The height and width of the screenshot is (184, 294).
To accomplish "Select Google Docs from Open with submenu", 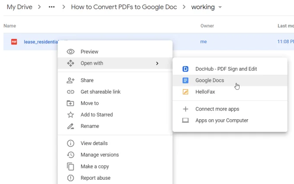I will click(210, 80).
